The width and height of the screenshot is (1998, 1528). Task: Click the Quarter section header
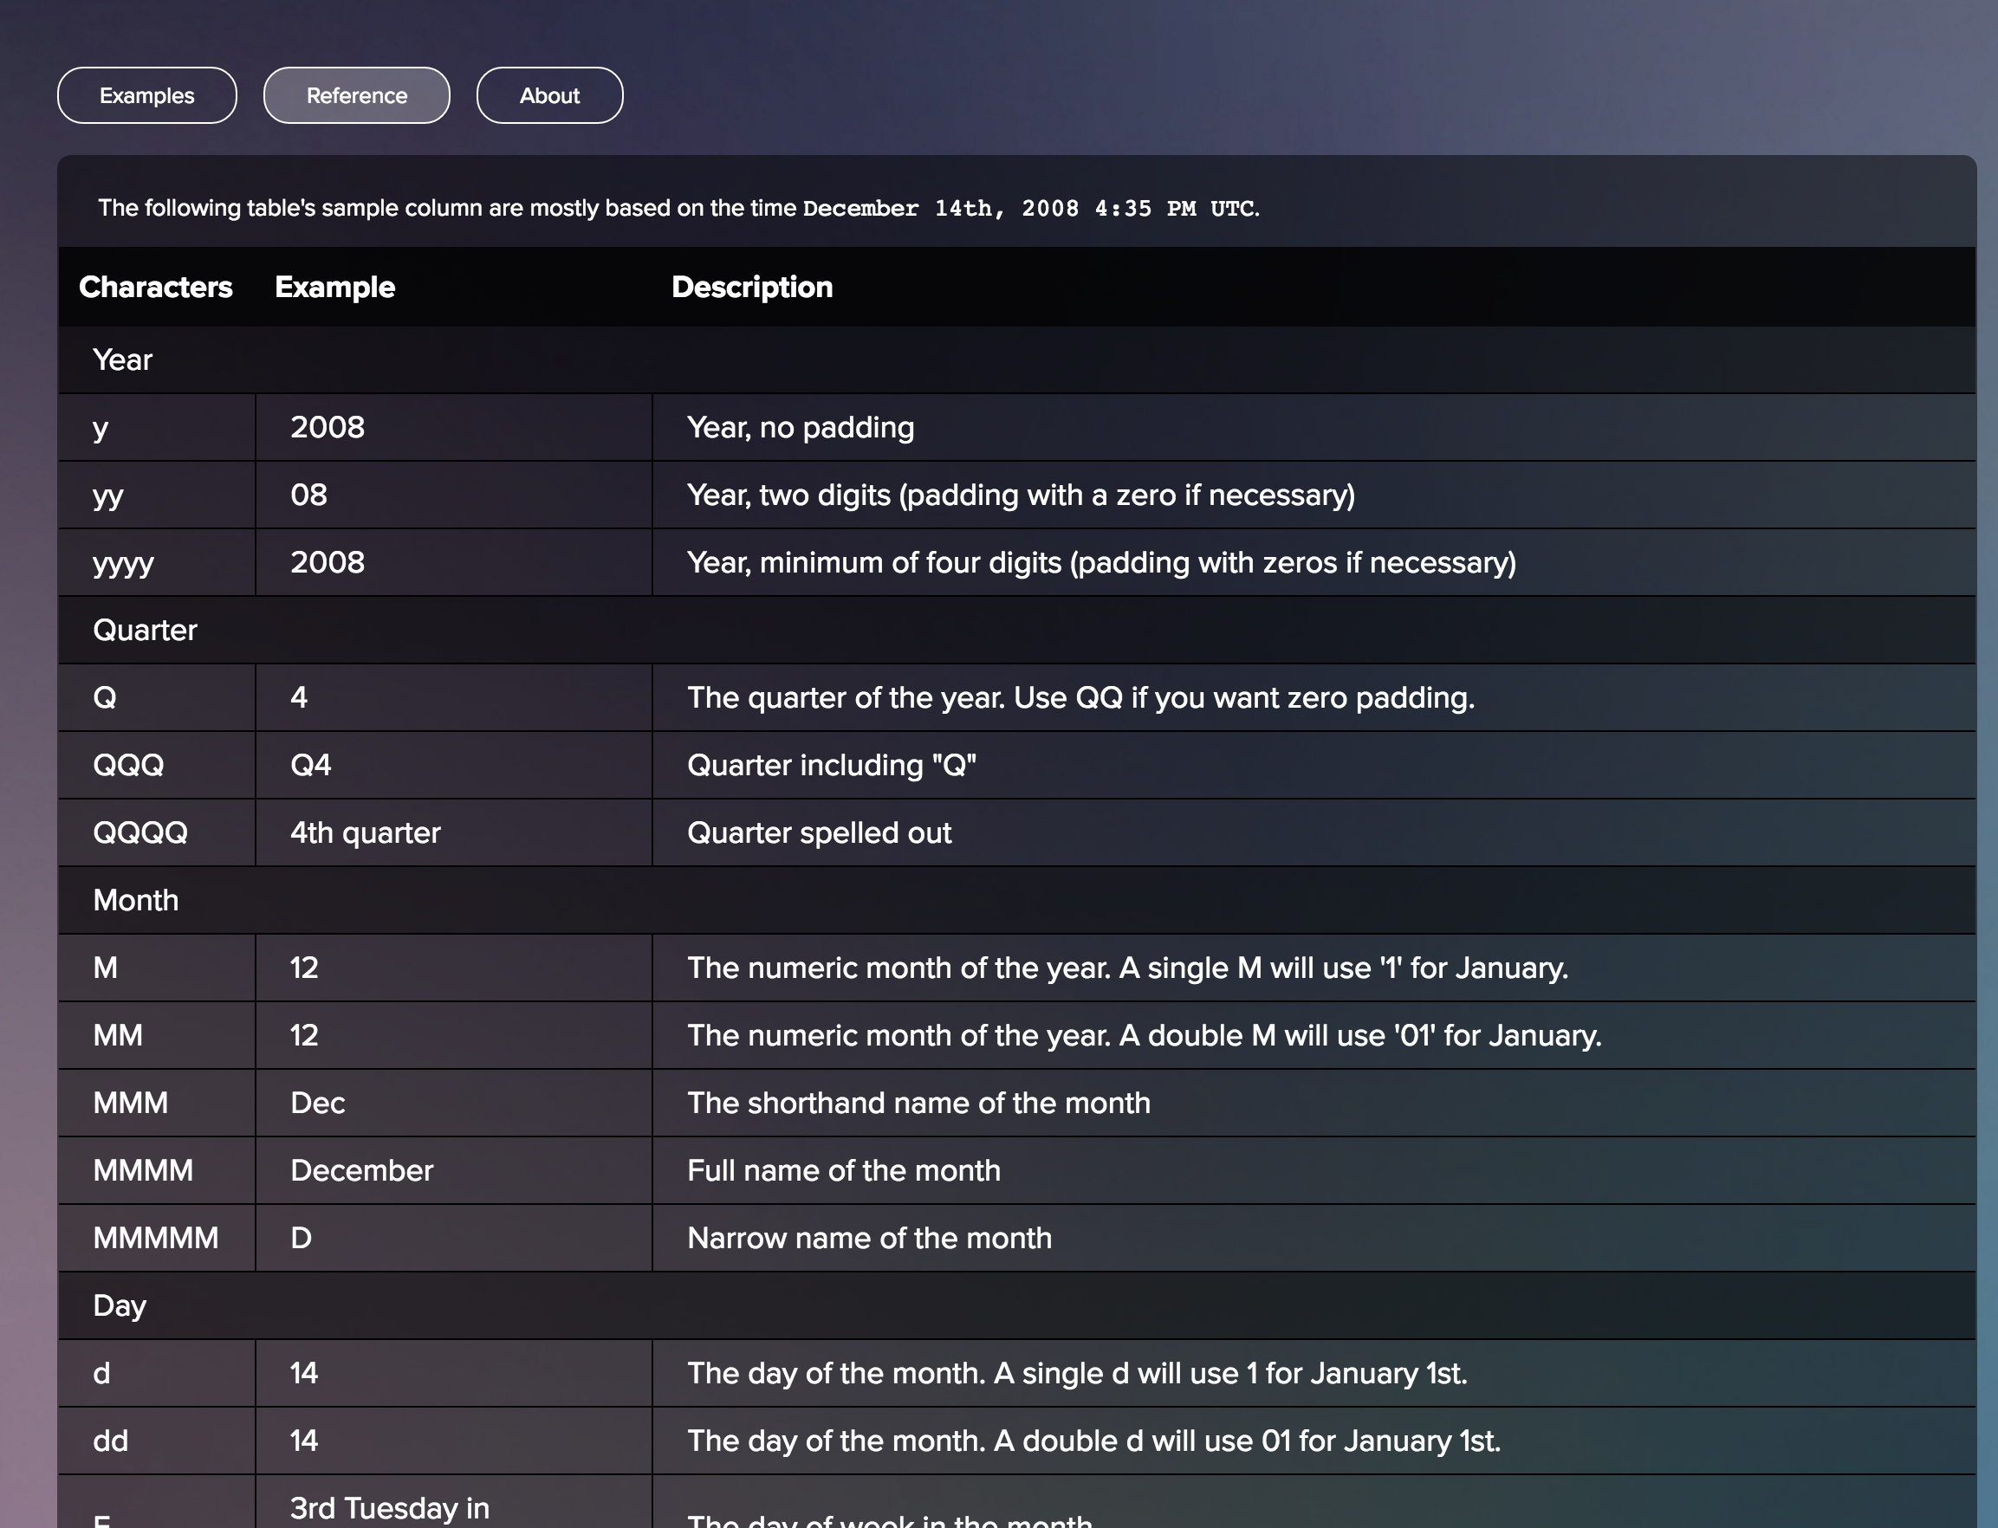[x=146, y=630]
